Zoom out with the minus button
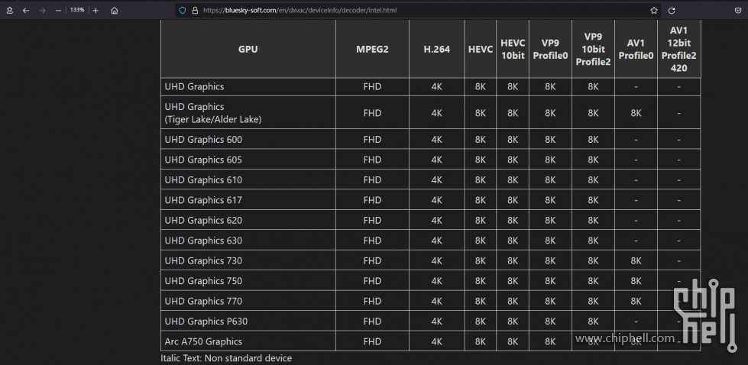This screenshot has width=748, height=365. [x=58, y=10]
